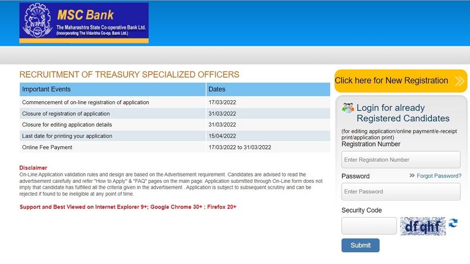Click the disclaimer paragraph about validation rules
The height and width of the screenshot is (264, 470).
171,184
